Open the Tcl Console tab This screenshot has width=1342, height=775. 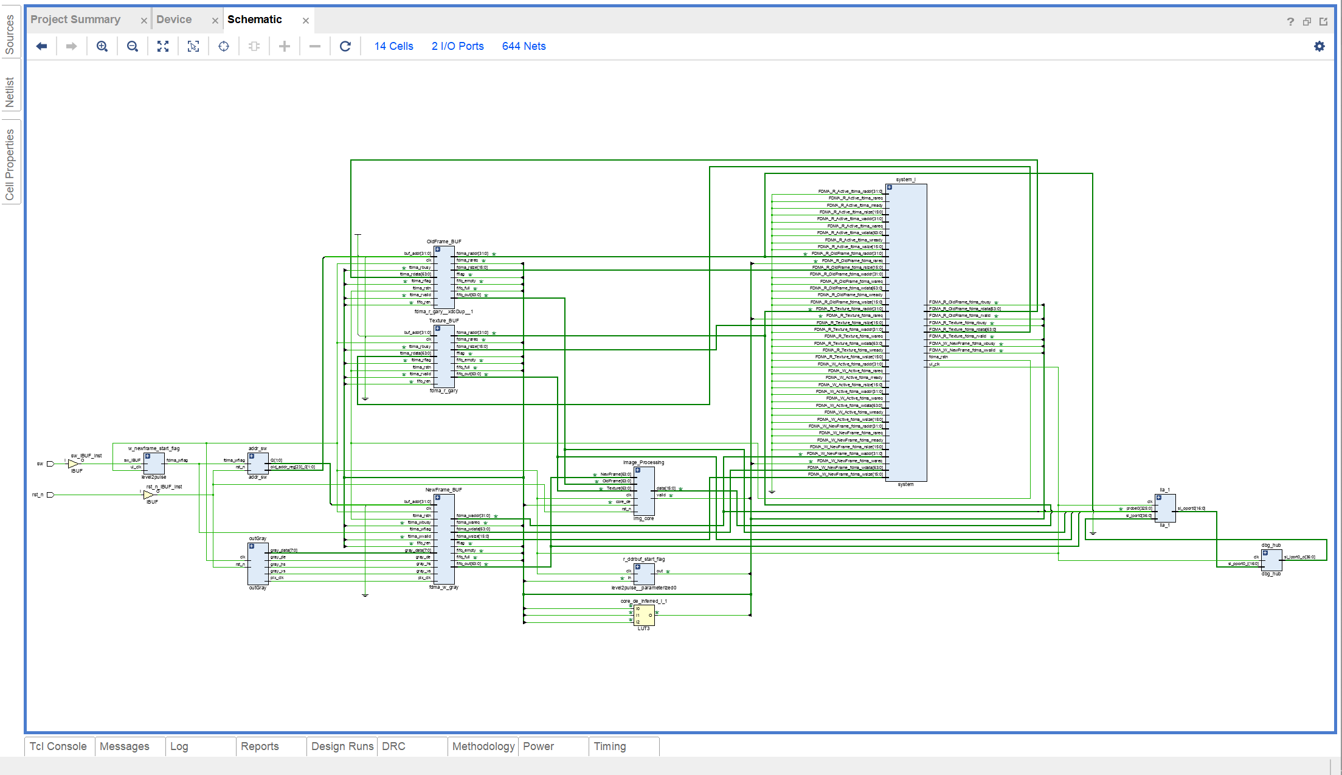[x=58, y=746]
